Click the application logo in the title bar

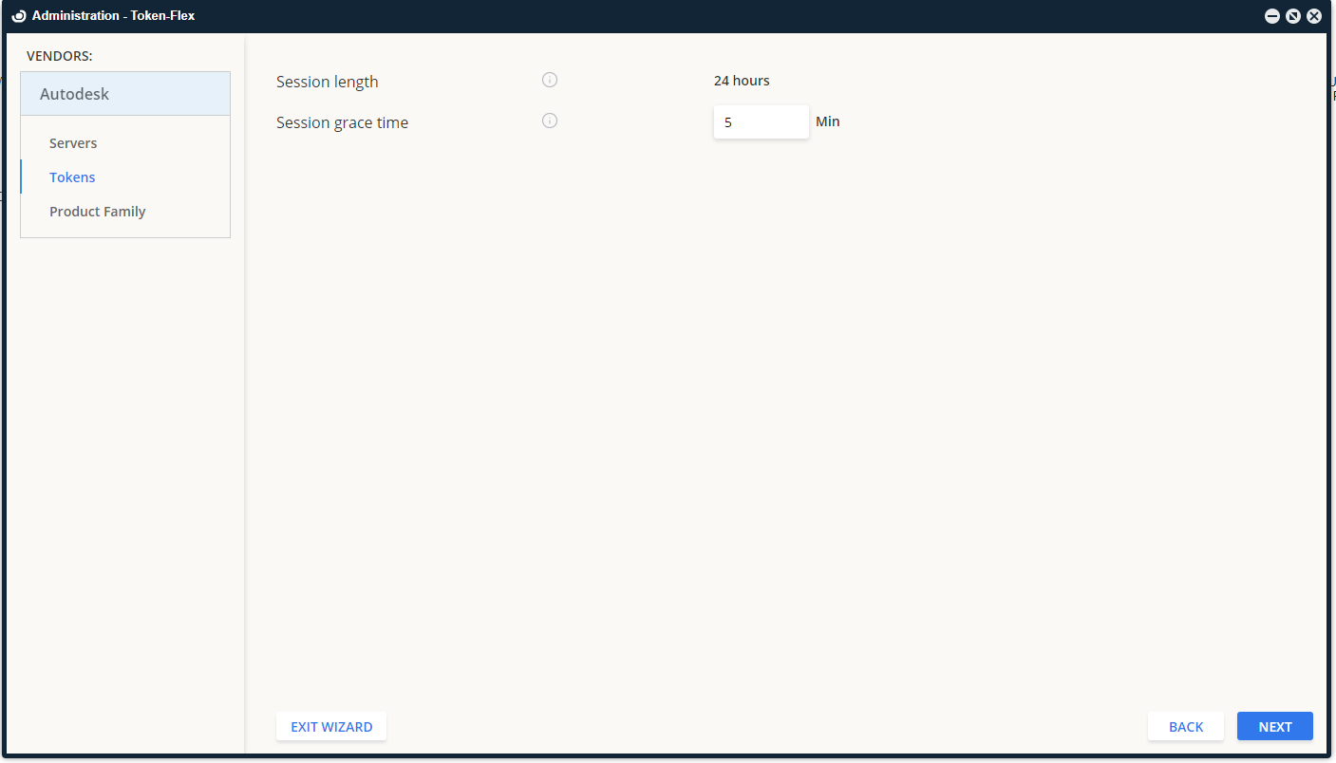(19, 16)
